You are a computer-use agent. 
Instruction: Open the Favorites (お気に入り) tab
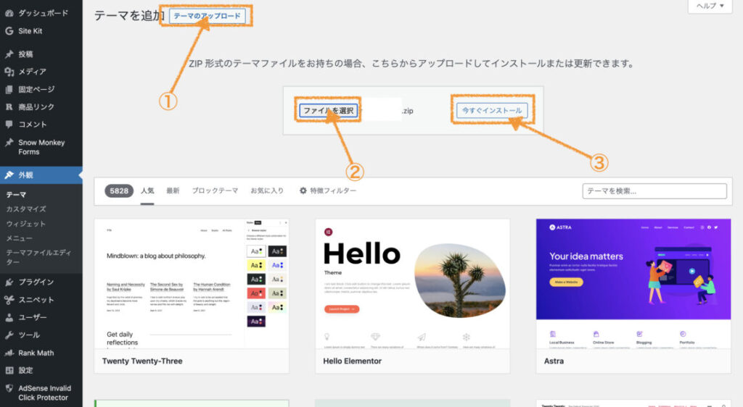coord(267,190)
